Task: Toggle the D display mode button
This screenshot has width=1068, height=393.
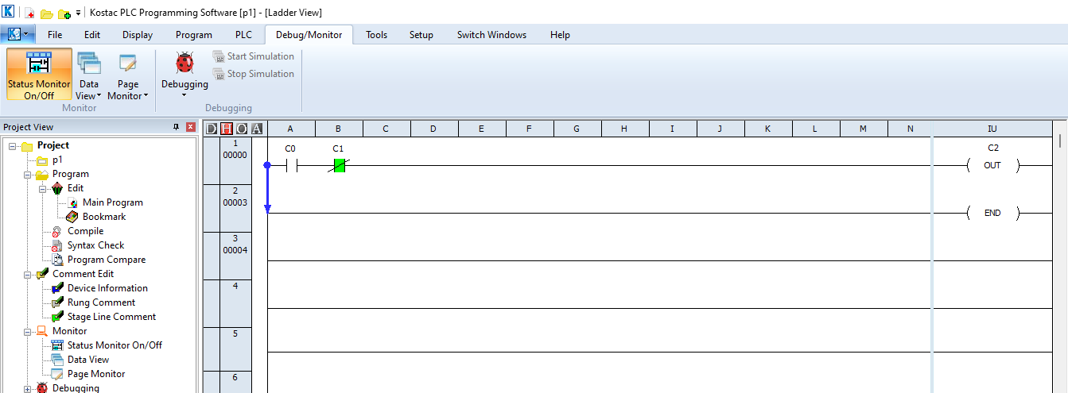Action: click(x=212, y=129)
